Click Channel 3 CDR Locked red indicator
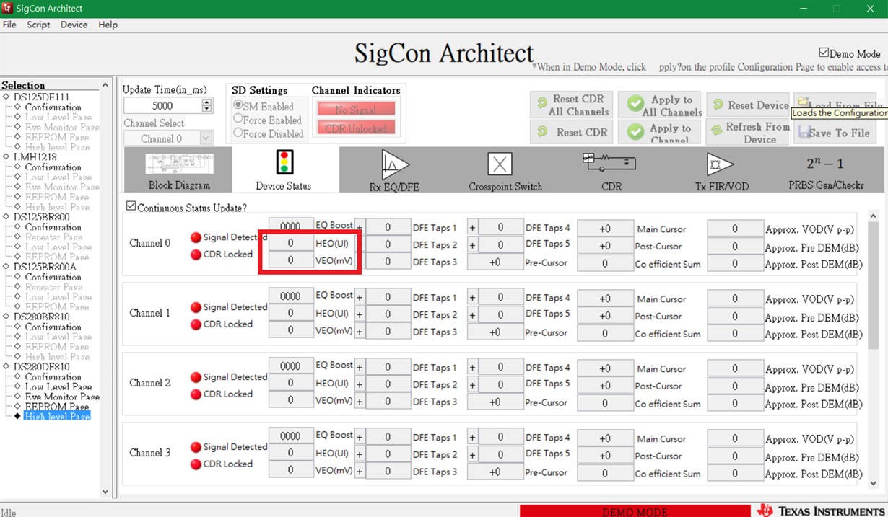Viewport: 888px width, 517px height. 196,464
